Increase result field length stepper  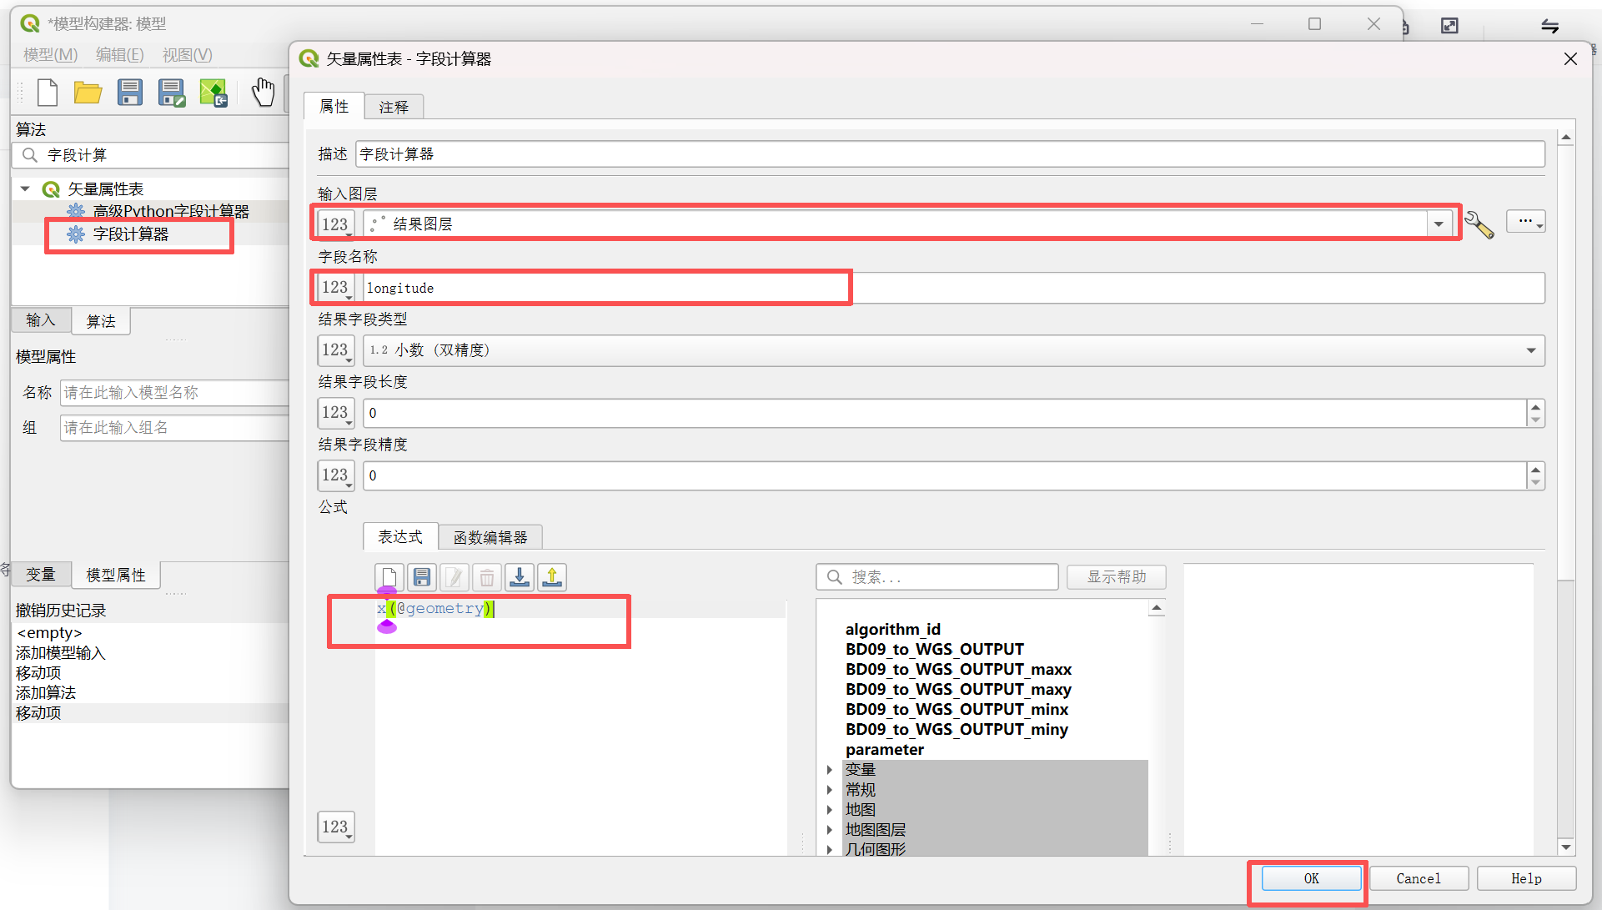click(1535, 407)
